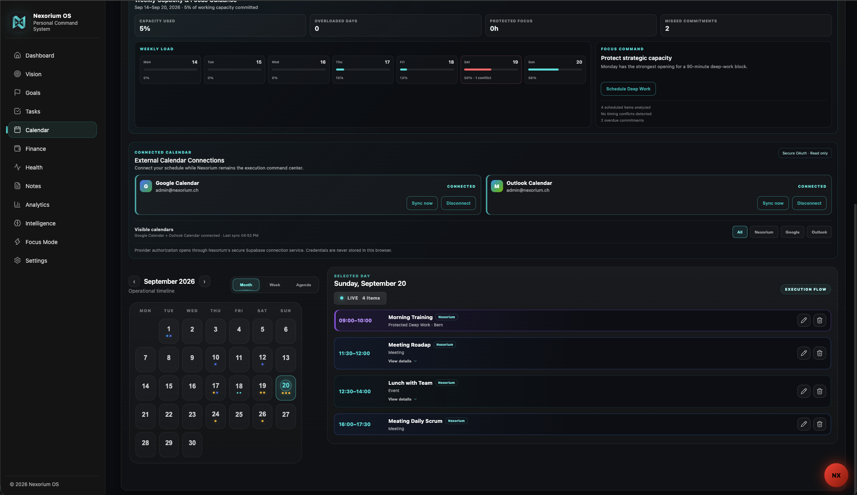
Task: Pick September 30 on the calendar
Action: click(192, 445)
